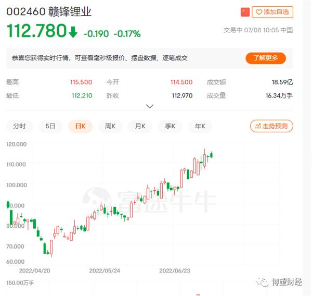Viewport: 312px width, 296px height.
Task: Click the 120.000 price axis label
Action: [16, 144]
